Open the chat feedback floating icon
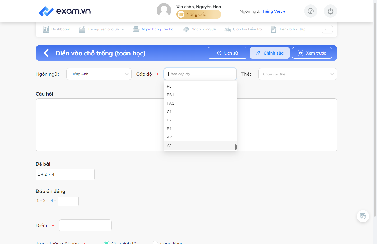The height and width of the screenshot is (244, 377). pos(363,216)
